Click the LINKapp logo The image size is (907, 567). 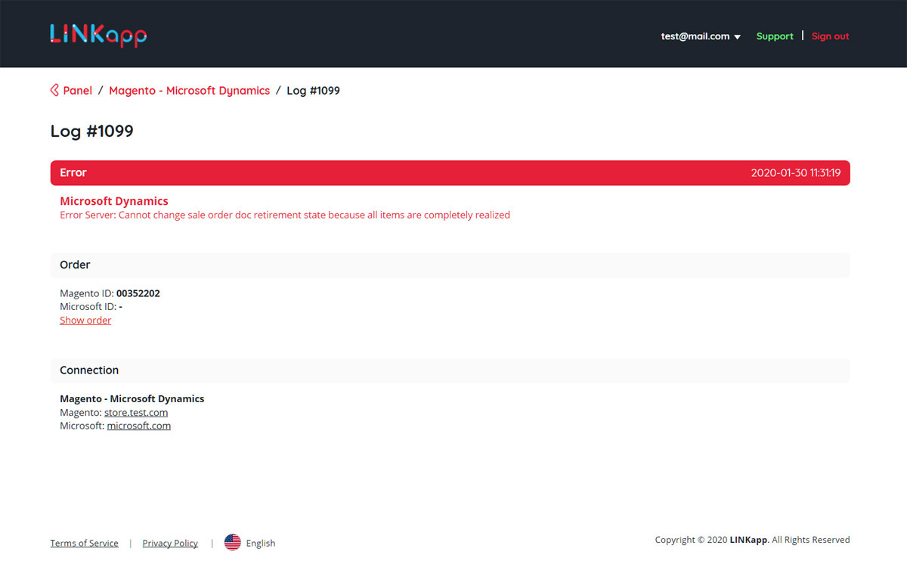[x=98, y=35]
